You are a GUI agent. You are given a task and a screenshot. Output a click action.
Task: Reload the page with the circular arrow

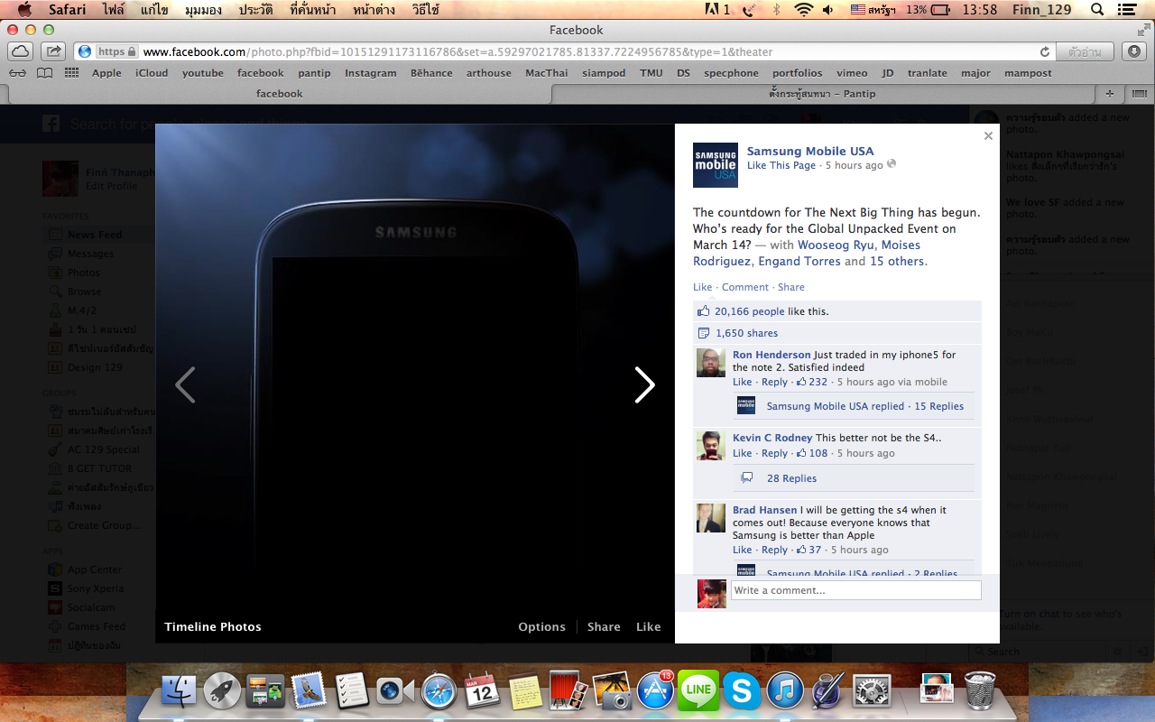(1045, 51)
